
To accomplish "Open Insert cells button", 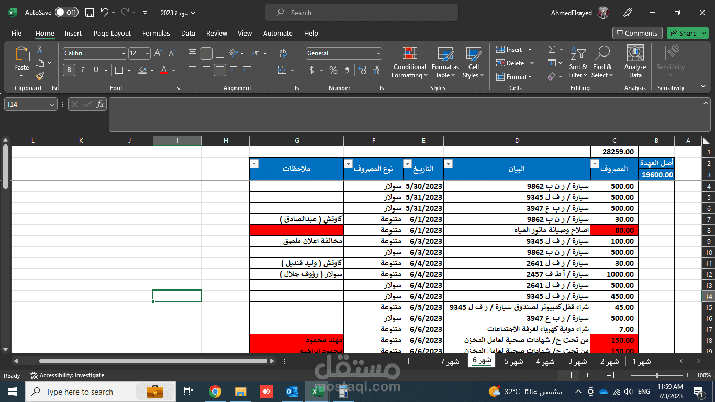I will [514, 49].
